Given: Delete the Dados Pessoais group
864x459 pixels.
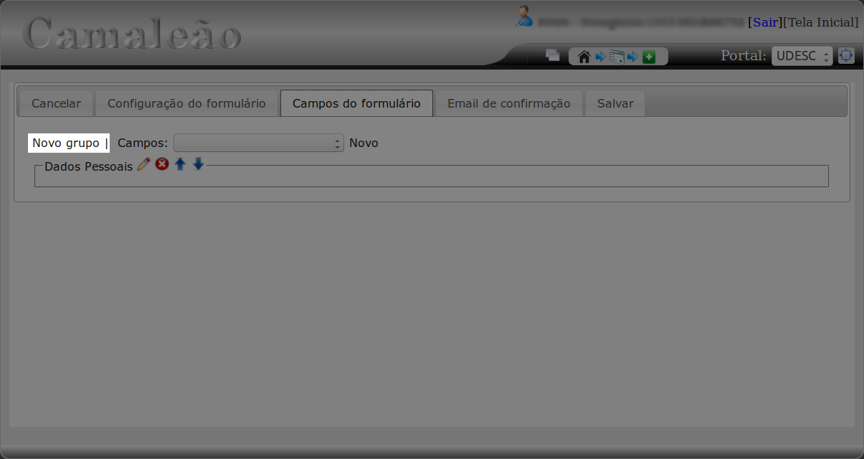Looking at the screenshot, I should pyautogui.click(x=162, y=164).
